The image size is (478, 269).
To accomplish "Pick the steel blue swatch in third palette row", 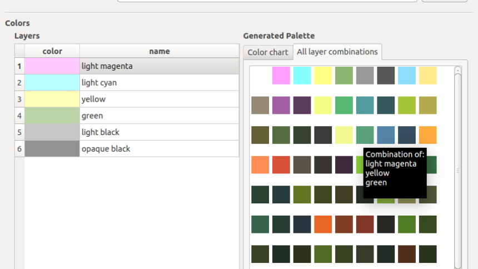I will 386,135.
